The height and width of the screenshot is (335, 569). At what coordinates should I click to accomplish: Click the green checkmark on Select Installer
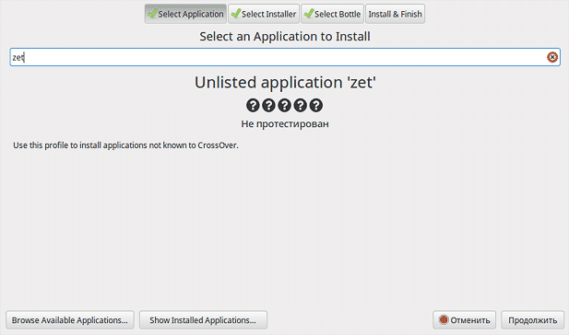pyautogui.click(x=236, y=14)
